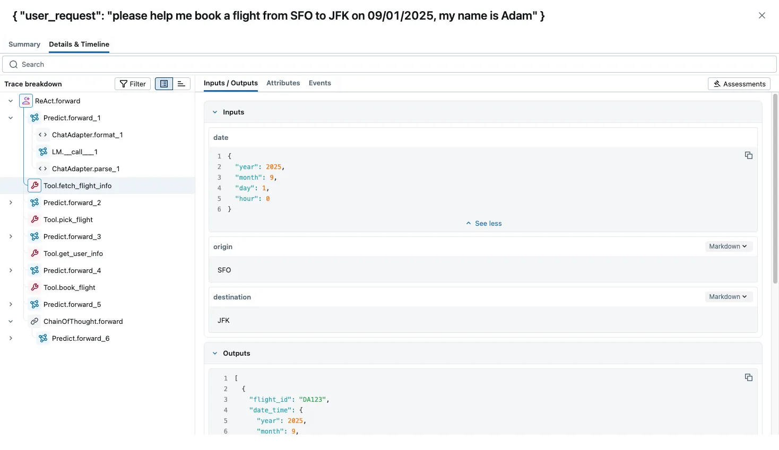Screen dimensions: 779x450
Task: Collapse the Inputs section
Action: (215, 112)
